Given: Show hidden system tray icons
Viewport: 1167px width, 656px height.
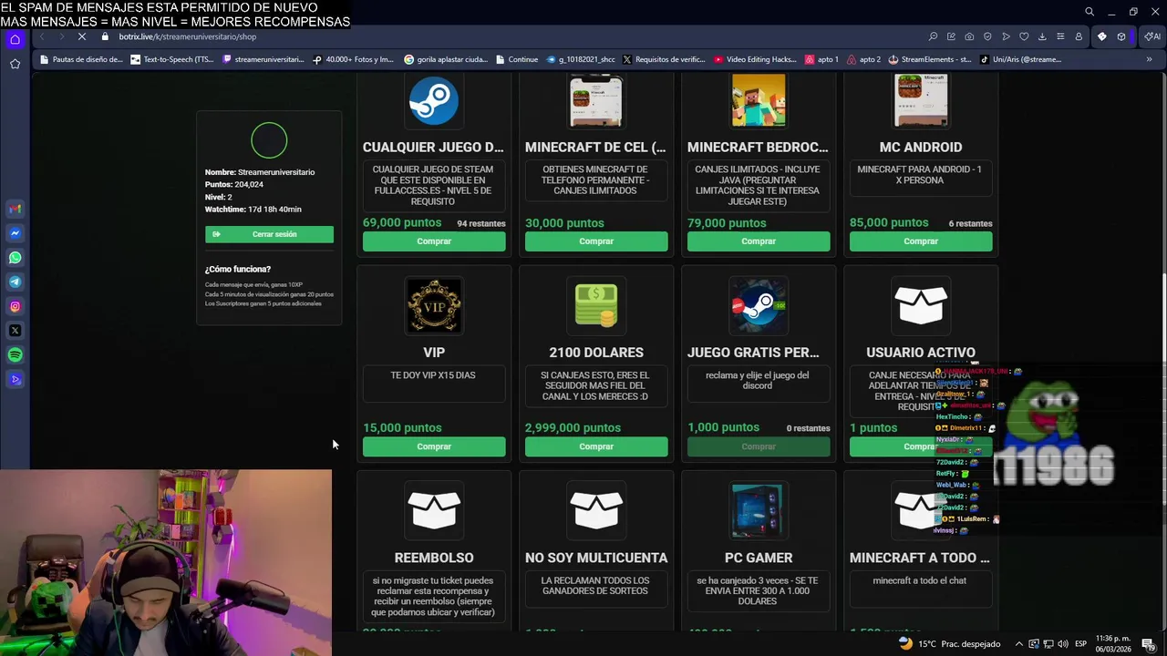Looking at the screenshot, I should [x=1019, y=644].
